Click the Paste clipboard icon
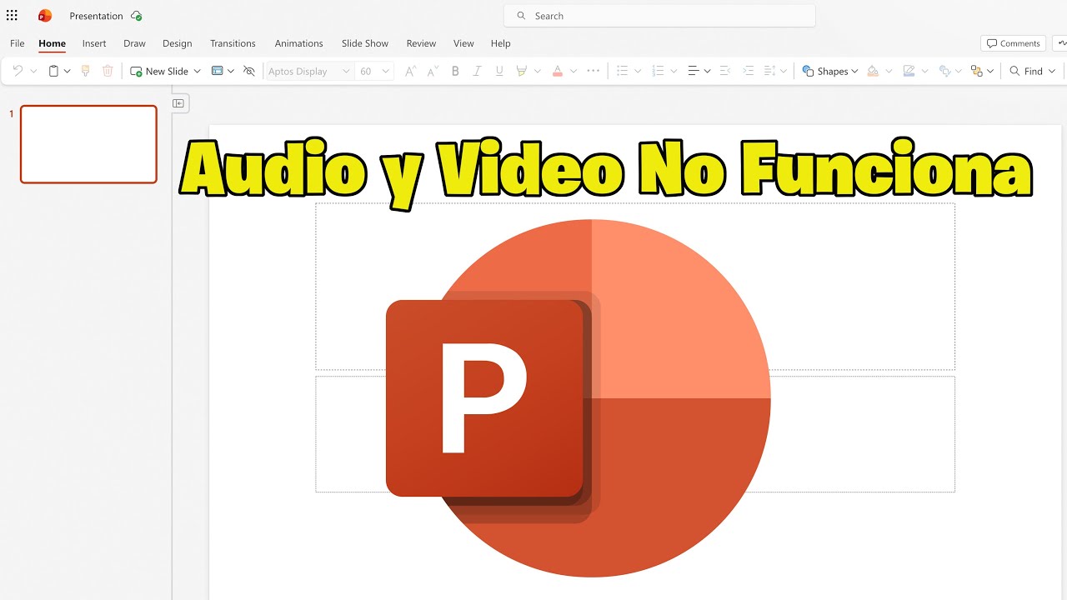The width and height of the screenshot is (1067, 600). click(x=53, y=71)
